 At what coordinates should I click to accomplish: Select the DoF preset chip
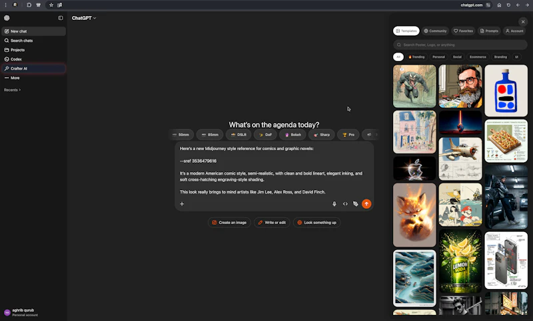click(x=265, y=134)
